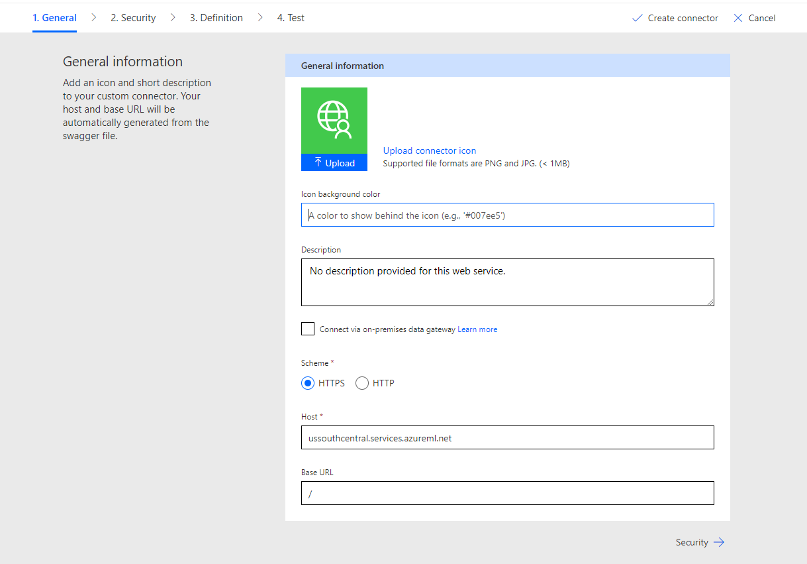The width and height of the screenshot is (807, 564).
Task: Open the Security step
Action: click(x=132, y=17)
